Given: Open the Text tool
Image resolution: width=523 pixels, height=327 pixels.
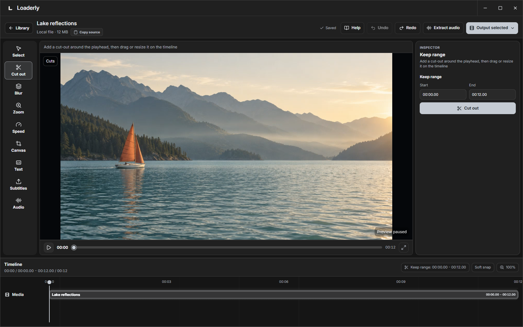Looking at the screenshot, I should (x=18, y=166).
